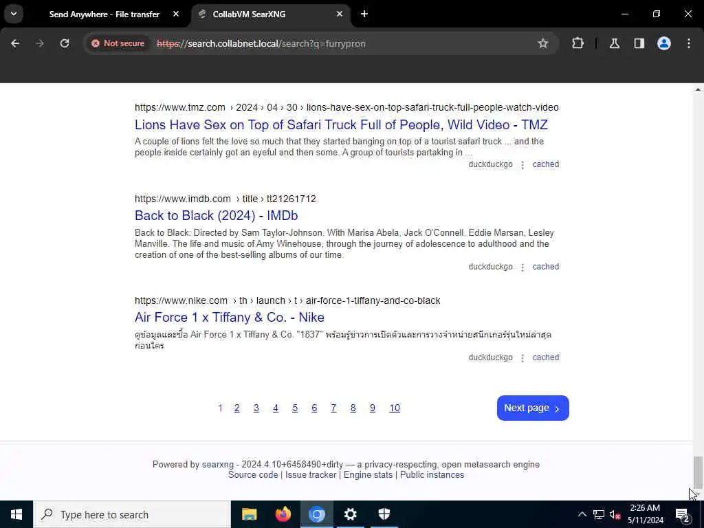This screenshot has height=528, width=704.
Task: Open cached link for the TMZ result
Action: coord(545,164)
